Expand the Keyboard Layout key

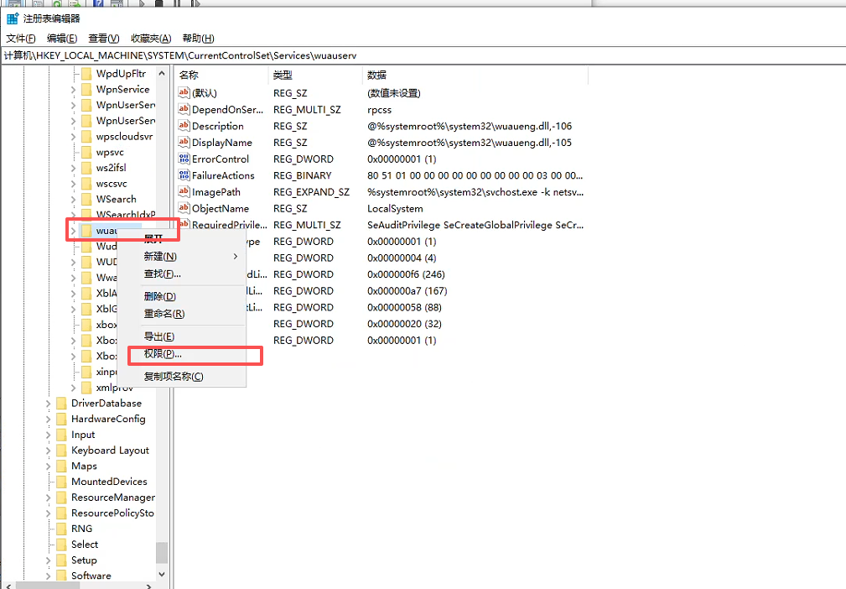pyautogui.click(x=49, y=450)
